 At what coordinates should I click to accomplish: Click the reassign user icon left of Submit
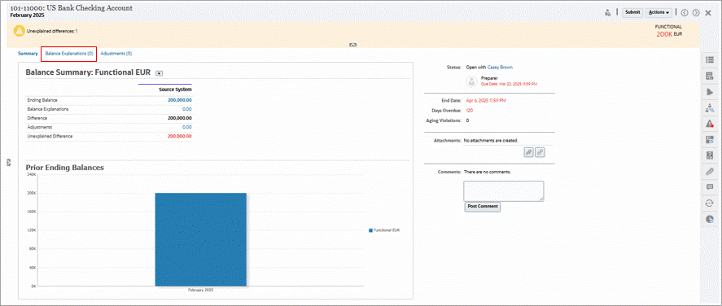pyautogui.click(x=608, y=12)
